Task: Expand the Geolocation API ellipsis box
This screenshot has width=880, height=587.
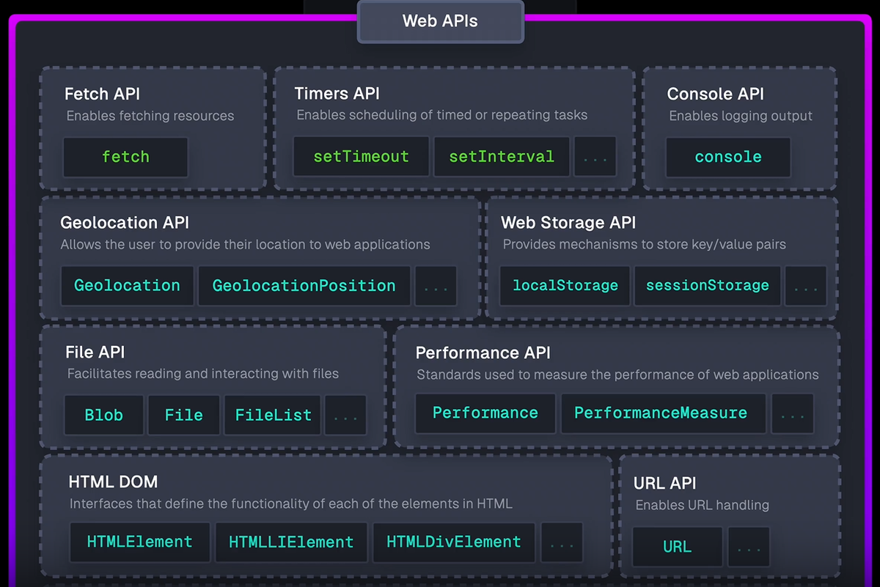Action: point(436,286)
